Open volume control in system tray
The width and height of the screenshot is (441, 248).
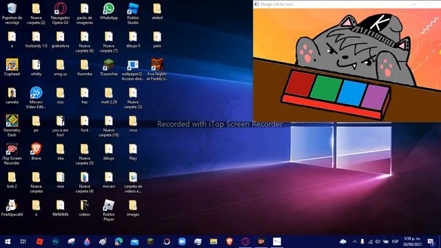378,242
